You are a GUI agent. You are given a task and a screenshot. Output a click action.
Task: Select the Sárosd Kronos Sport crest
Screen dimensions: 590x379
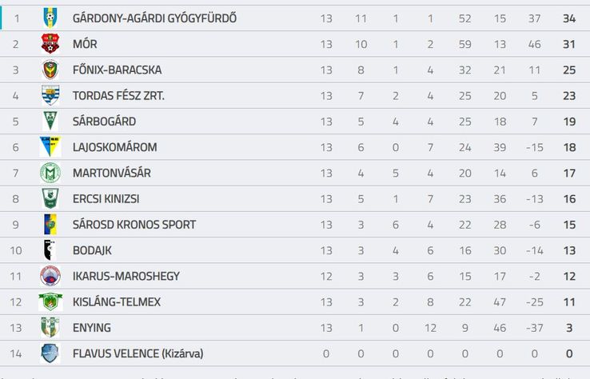tap(50, 225)
